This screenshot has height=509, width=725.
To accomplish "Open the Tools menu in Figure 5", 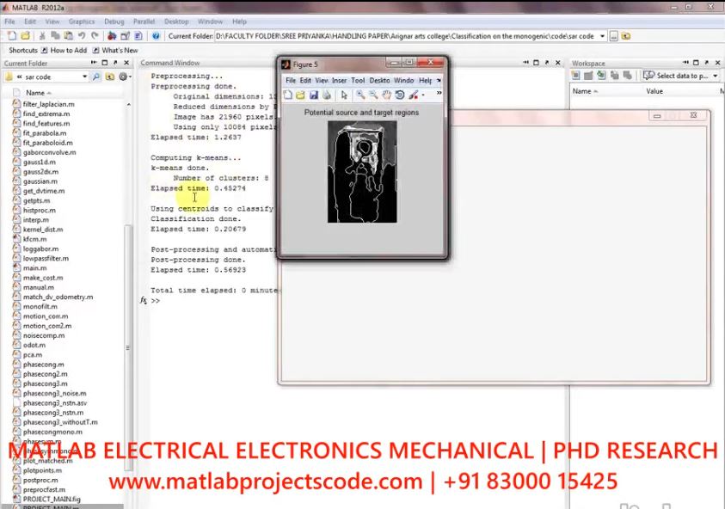I will 357,80.
